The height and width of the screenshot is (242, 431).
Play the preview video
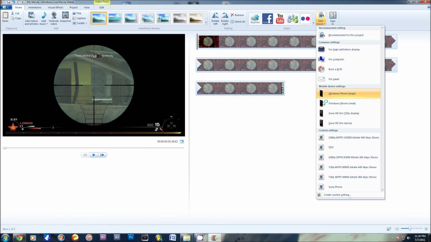click(x=94, y=155)
